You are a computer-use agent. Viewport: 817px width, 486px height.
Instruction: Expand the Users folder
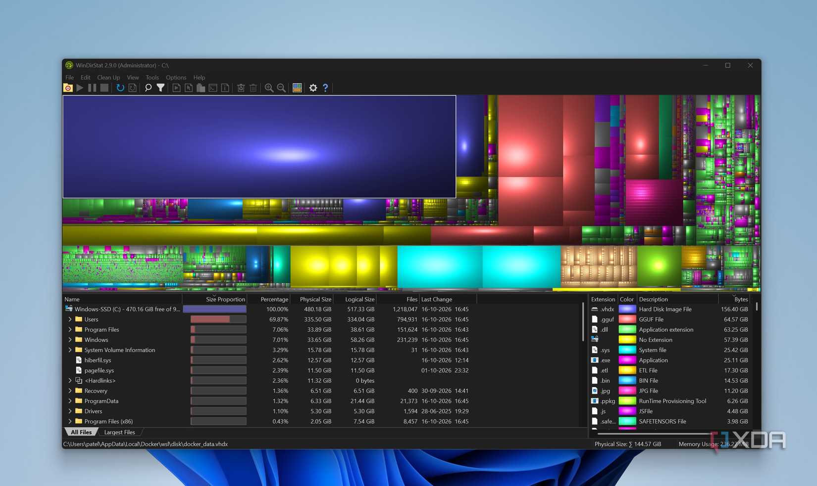[x=70, y=319]
